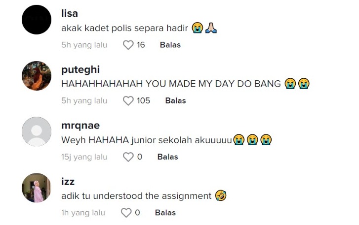Tap the heart on mrqnae's comment
Screen dimensions: 359x225
pos(128,157)
